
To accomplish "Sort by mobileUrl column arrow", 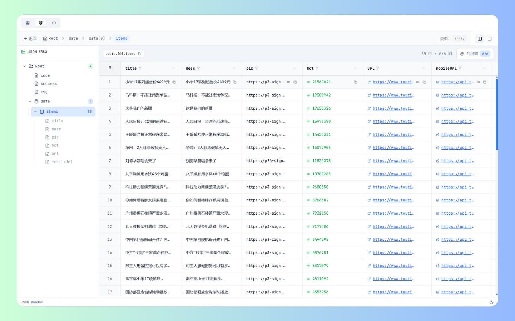I will point(484,69).
